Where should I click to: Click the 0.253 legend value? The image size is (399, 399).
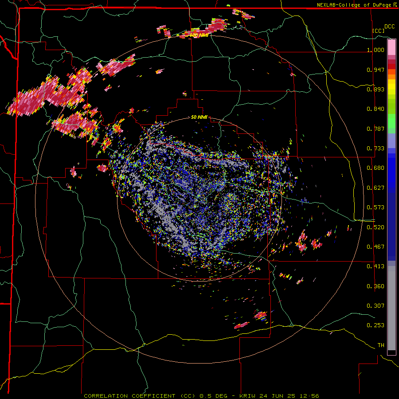(x=376, y=325)
